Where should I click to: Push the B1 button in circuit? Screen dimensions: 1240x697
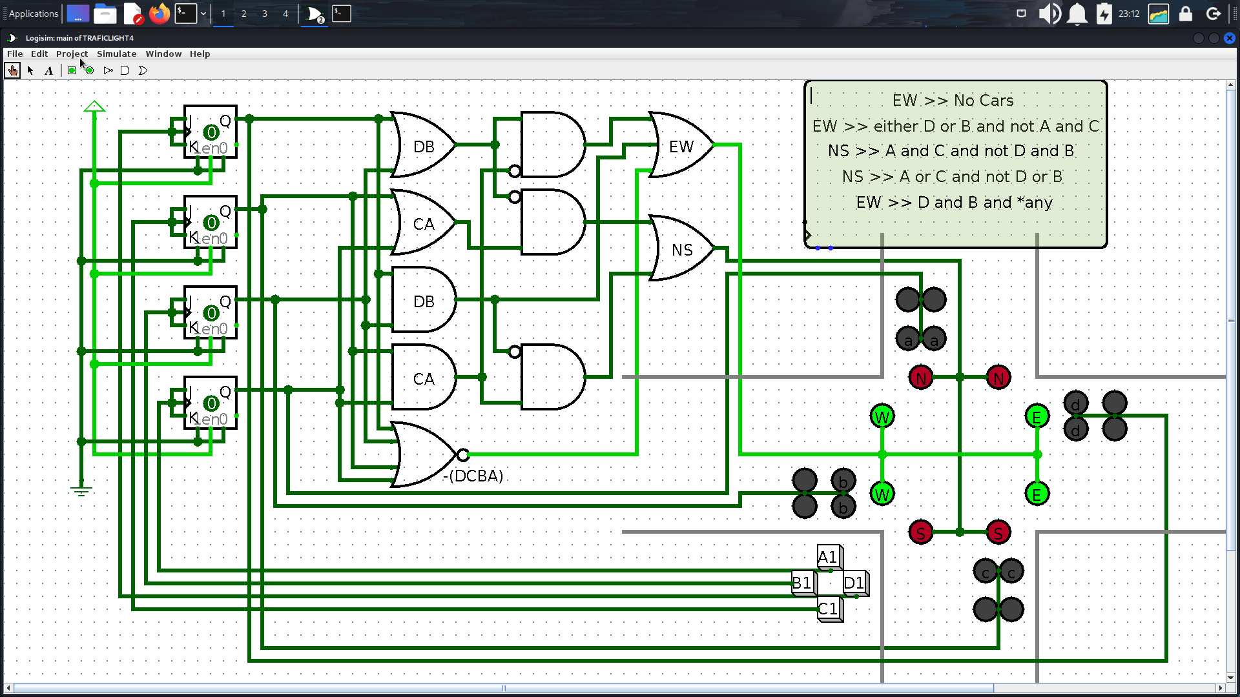(804, 583)
